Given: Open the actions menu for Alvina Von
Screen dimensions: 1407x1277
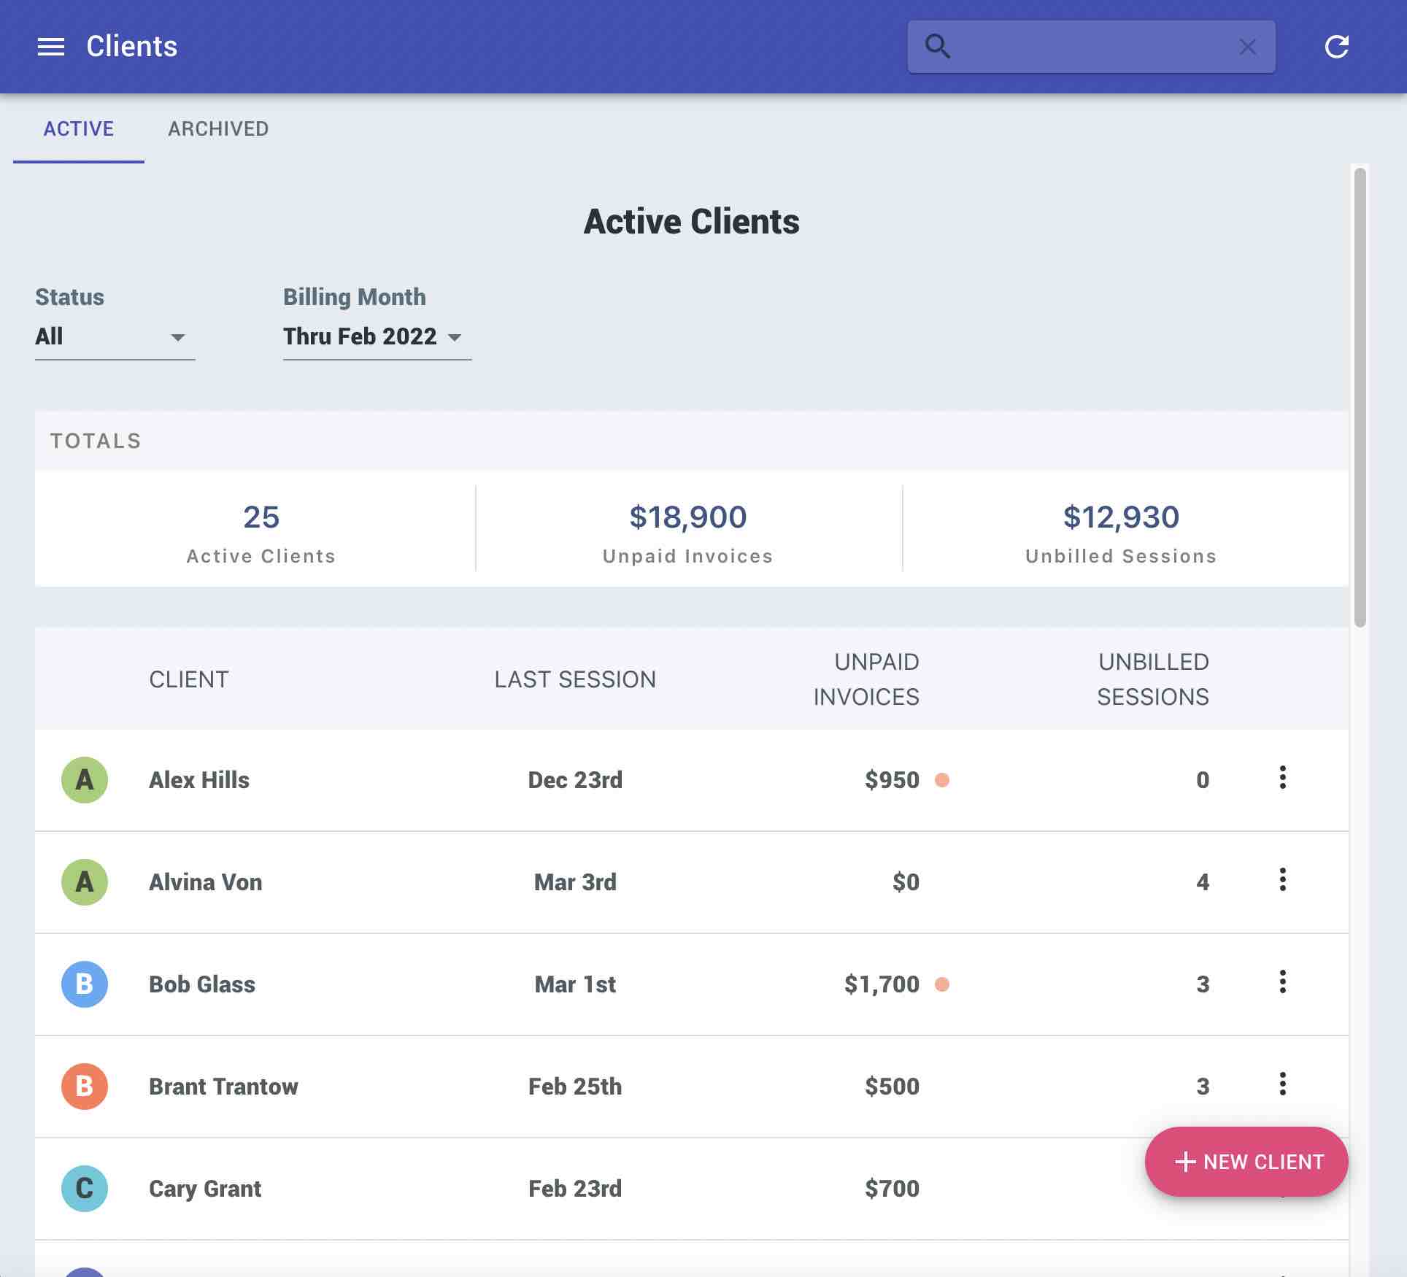Looking at the screenshot, I should (x=1283, y=881).
